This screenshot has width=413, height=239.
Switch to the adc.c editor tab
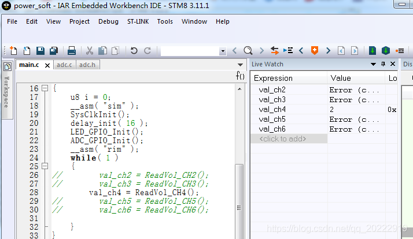pos(64,65)
